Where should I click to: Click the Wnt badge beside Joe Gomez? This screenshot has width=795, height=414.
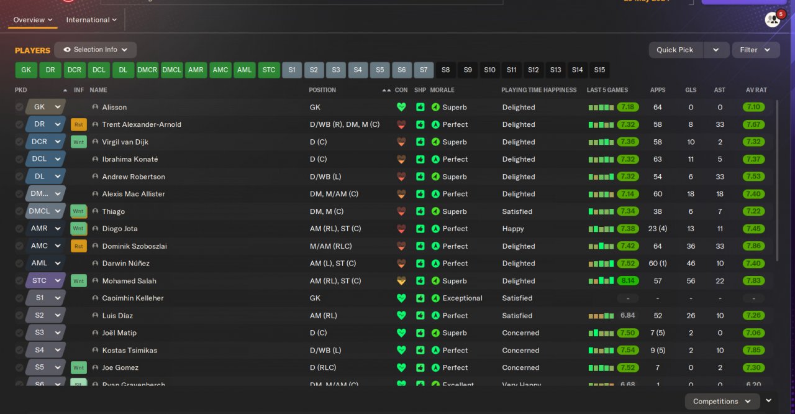click(78, 368)
